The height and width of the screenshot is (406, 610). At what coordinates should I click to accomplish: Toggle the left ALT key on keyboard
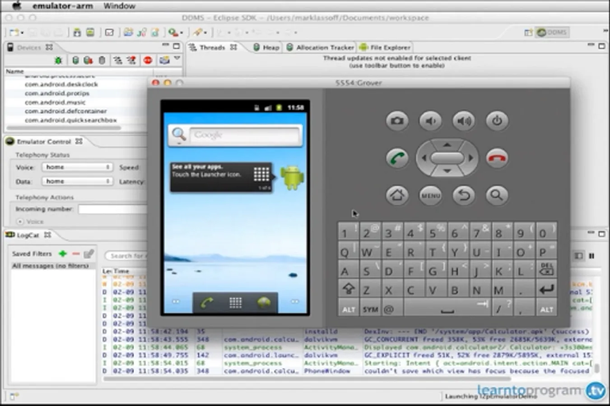point(348,309)
